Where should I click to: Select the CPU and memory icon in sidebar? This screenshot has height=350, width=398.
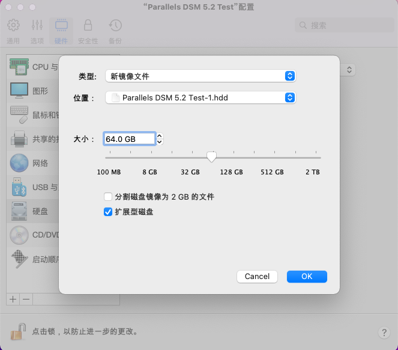(x=19, y=67)
